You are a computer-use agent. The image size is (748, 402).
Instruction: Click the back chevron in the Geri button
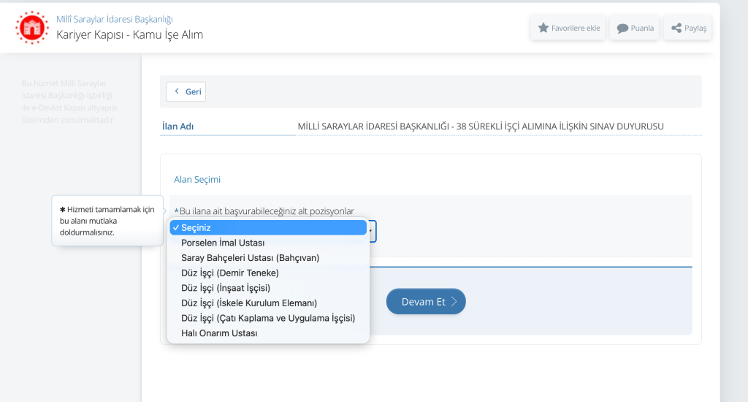point(177,91)
